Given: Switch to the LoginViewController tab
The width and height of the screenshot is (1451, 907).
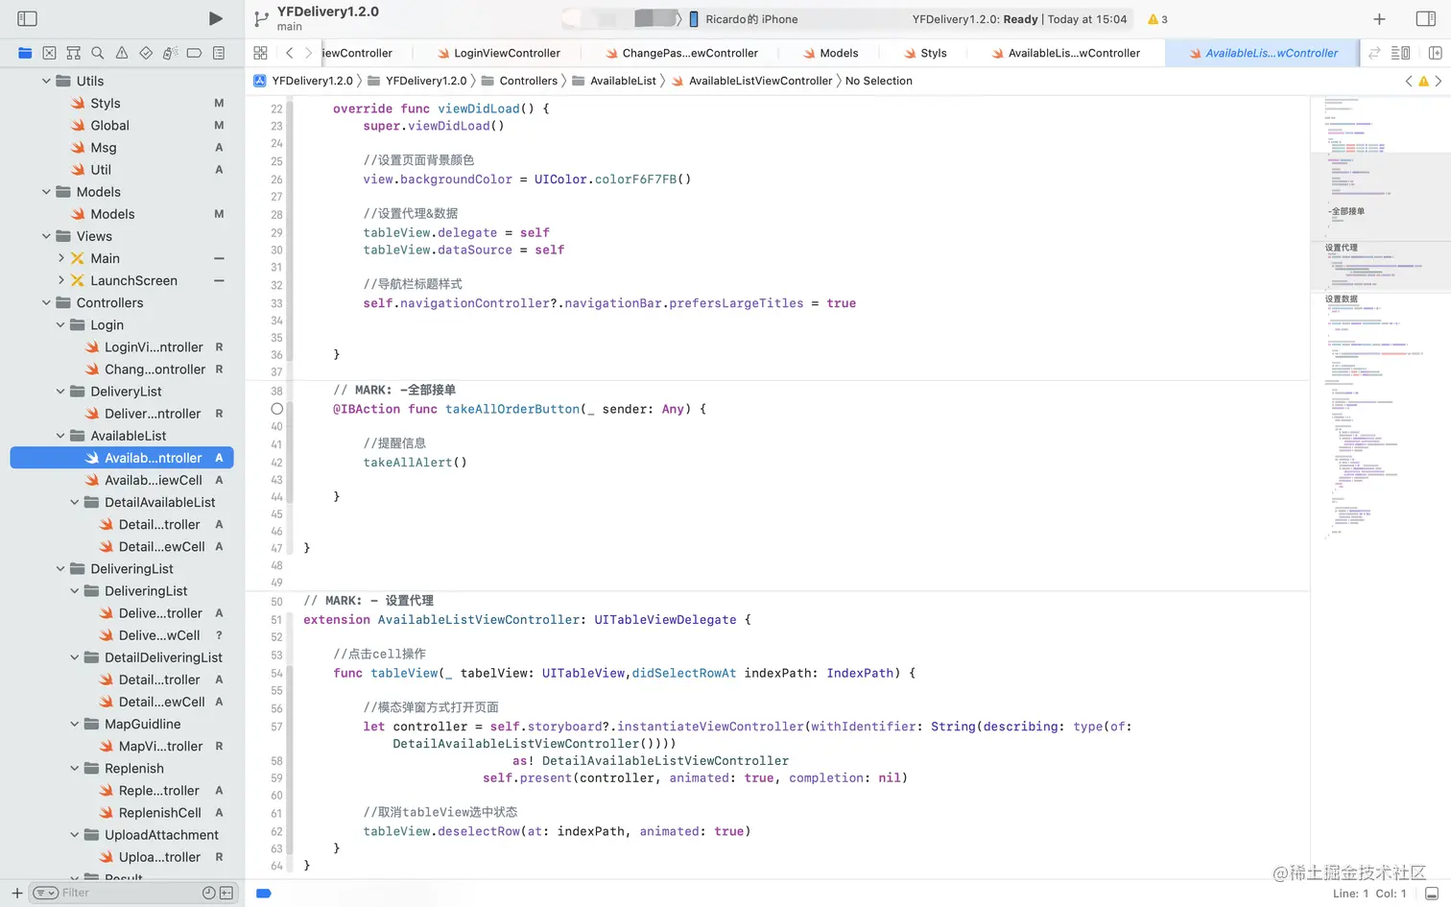Looking at the screenshot, I should (x=498, y=53).
